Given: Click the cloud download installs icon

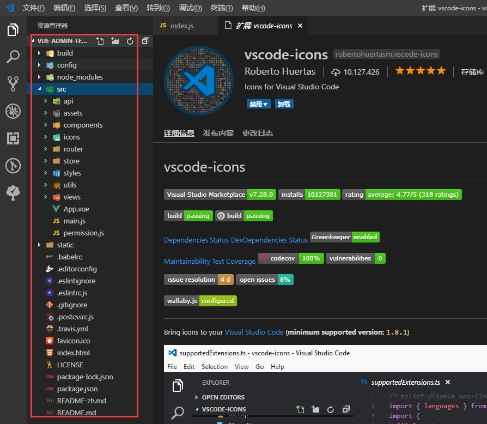Looking at the screenshot, I should point(336,72).
